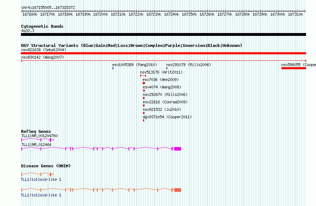Image resolution: width=316 pixels, height=206 pixels.
Task: Click the red block under nsv292670
Action: tap(144, 98)
